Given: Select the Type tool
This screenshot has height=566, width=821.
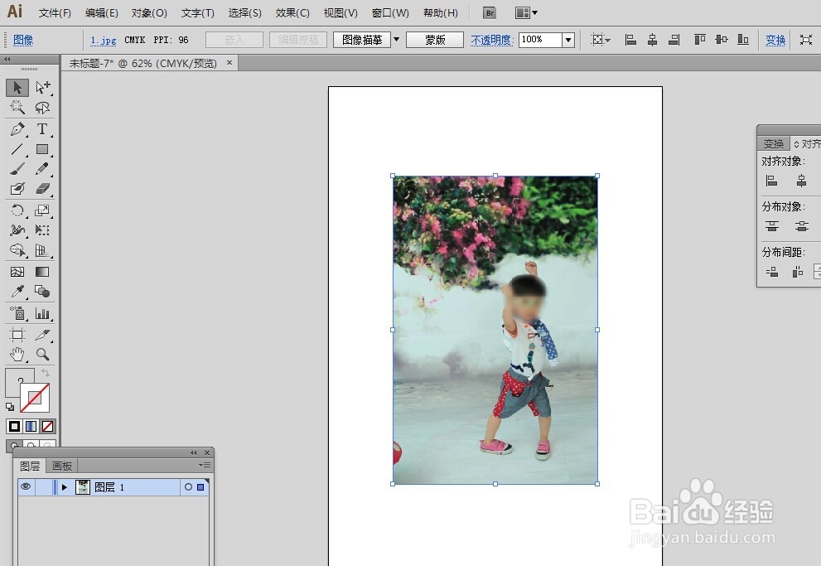Looking at the screenshot, I should 42,128.
